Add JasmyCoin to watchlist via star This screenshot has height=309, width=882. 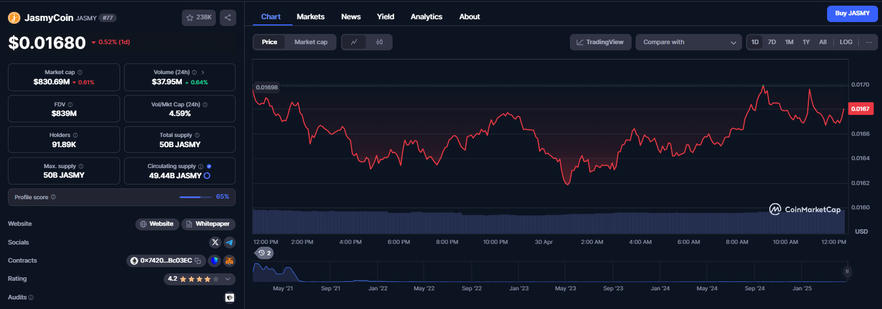(x=199, y=18)
